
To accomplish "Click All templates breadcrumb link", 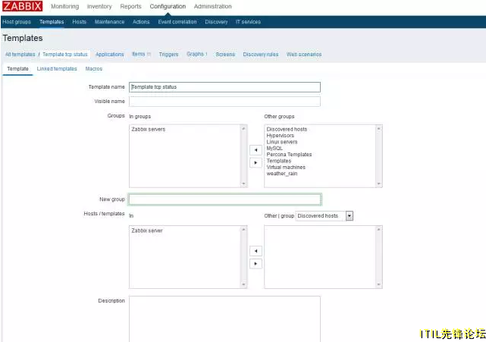I will coord(20,55).
